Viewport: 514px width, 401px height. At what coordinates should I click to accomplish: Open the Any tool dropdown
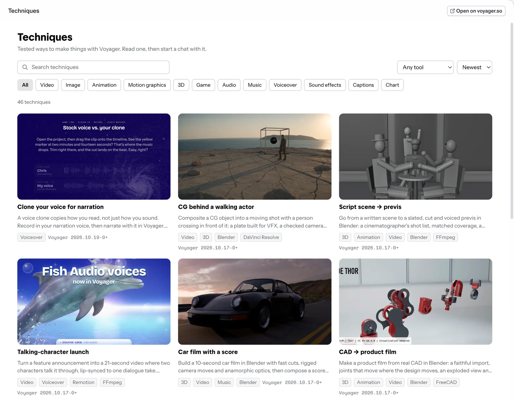(425, 67)
